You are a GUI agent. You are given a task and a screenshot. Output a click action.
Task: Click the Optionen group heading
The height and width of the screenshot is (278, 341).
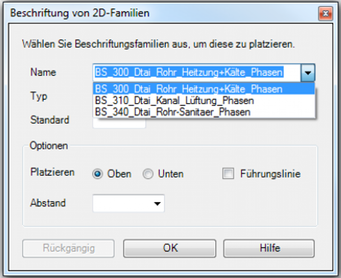(49, 146)
